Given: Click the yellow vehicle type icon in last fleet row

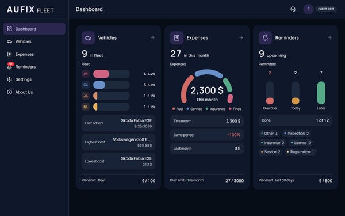Looking at the screenshot, I should click(x=86, y=107).
